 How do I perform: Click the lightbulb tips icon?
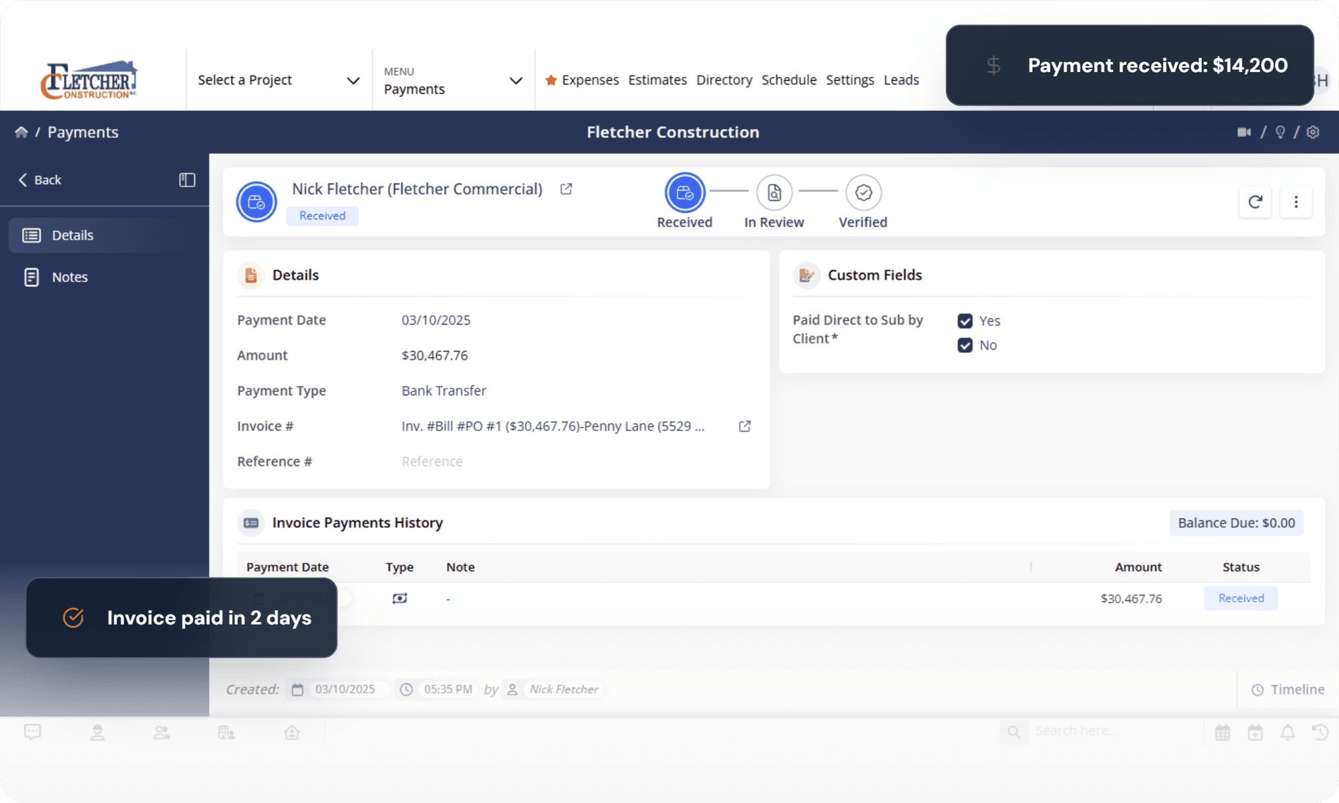click(x=1280, y=132)
